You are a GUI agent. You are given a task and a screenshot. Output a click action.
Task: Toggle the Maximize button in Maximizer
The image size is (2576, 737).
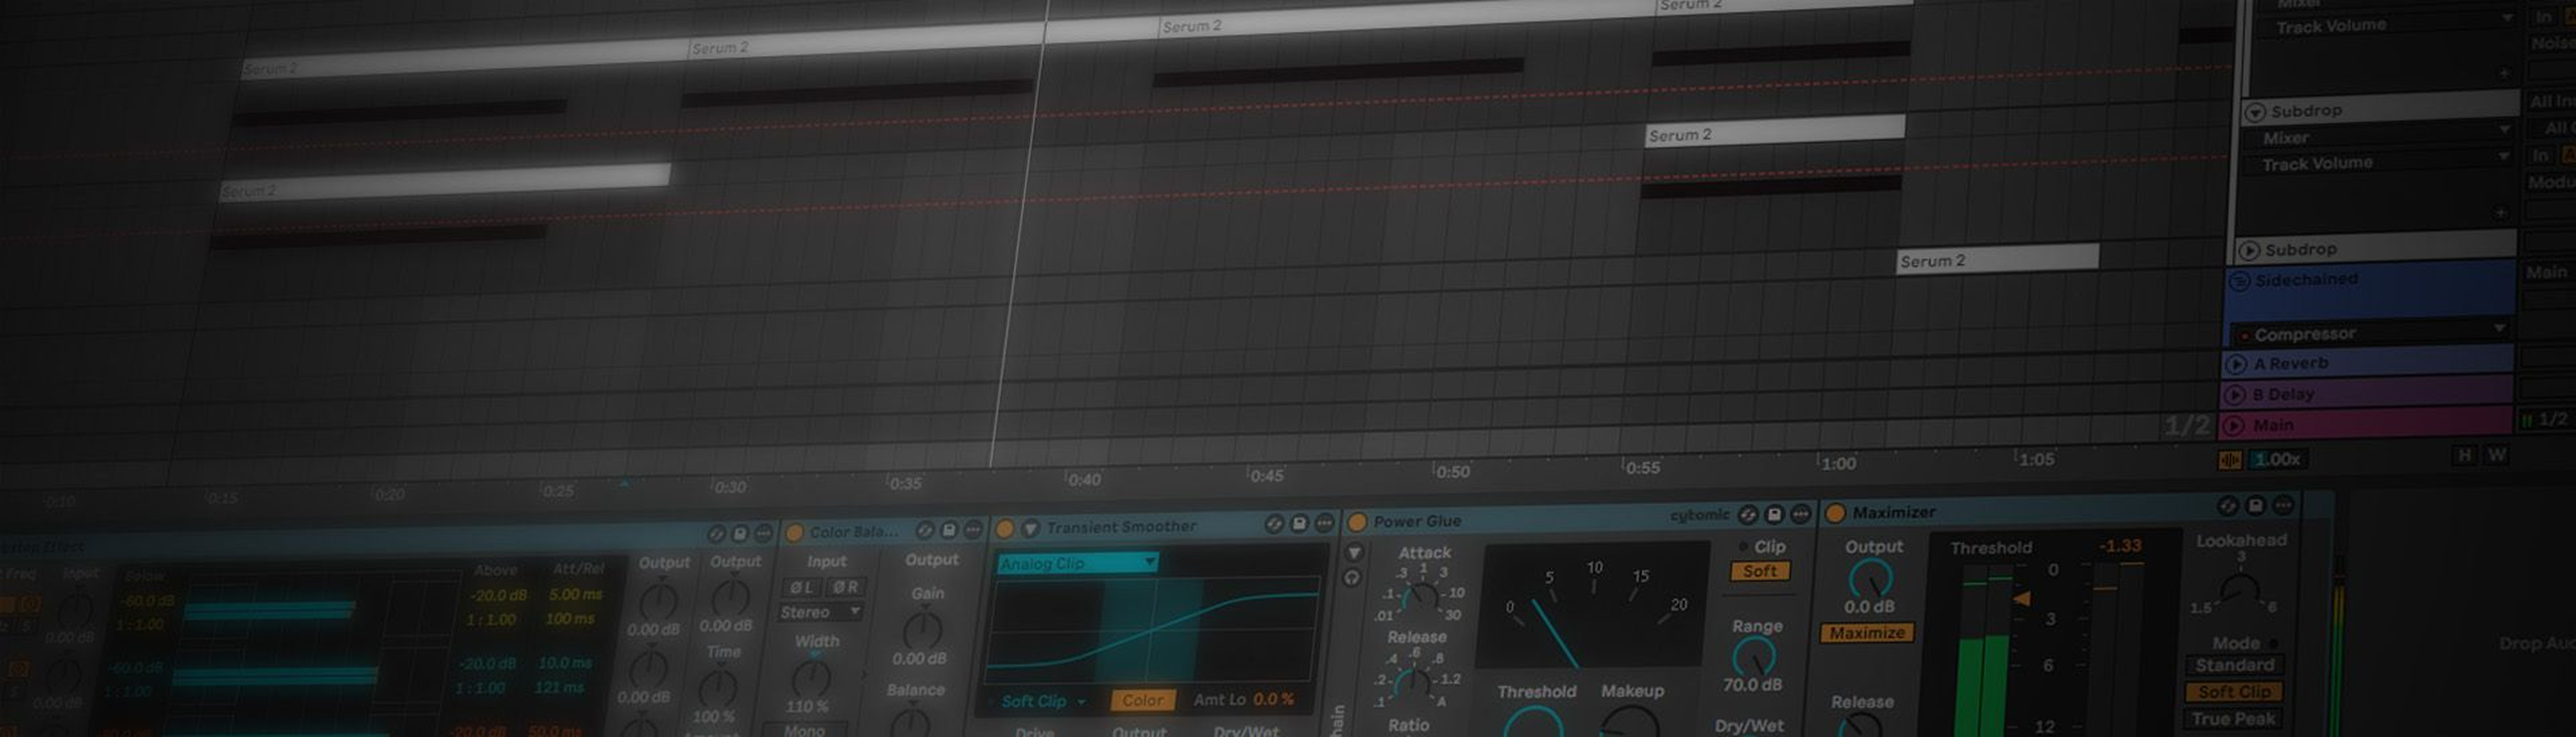[x=1867, y=633]
